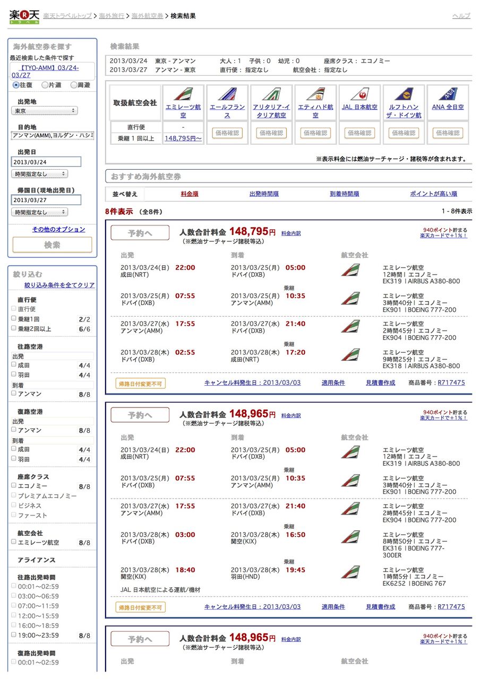
Task: Click the JAL tail logo
Action: (359, 95)
